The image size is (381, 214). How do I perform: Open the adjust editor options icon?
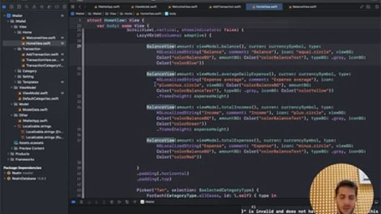(x=368, y=7)
